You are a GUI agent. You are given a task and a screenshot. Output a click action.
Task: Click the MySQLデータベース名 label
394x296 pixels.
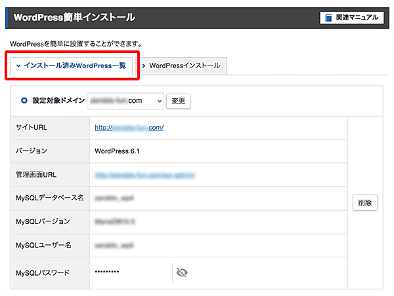pyautogui.click(x=50, y=198)
